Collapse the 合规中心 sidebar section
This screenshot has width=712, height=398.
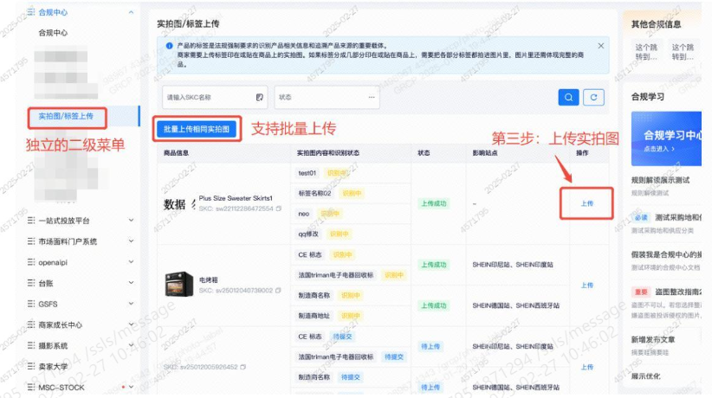click(x=131, y=13)
